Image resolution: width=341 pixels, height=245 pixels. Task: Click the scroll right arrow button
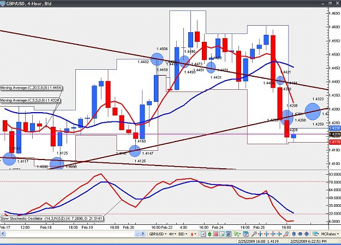142,234
